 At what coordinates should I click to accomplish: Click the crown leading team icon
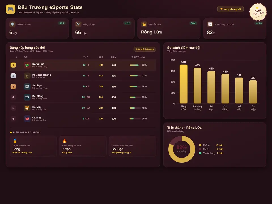pyautogui.click(x=144, y=24)
